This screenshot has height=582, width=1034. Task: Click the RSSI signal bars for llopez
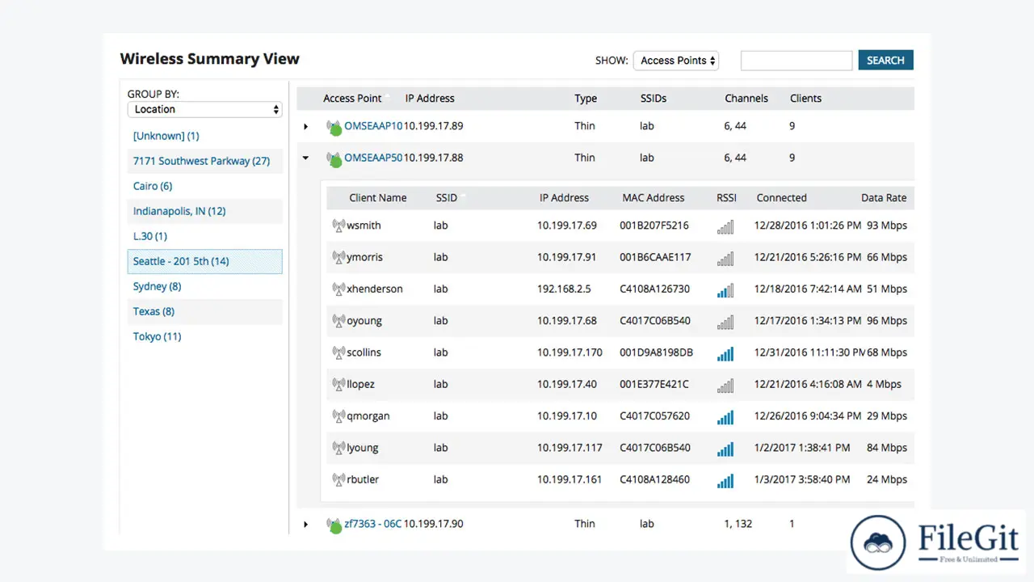pos(725,385)
